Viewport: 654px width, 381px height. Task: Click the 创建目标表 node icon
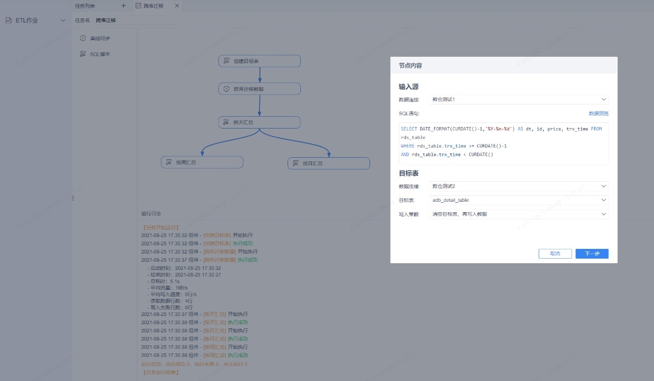click(226, 61)
